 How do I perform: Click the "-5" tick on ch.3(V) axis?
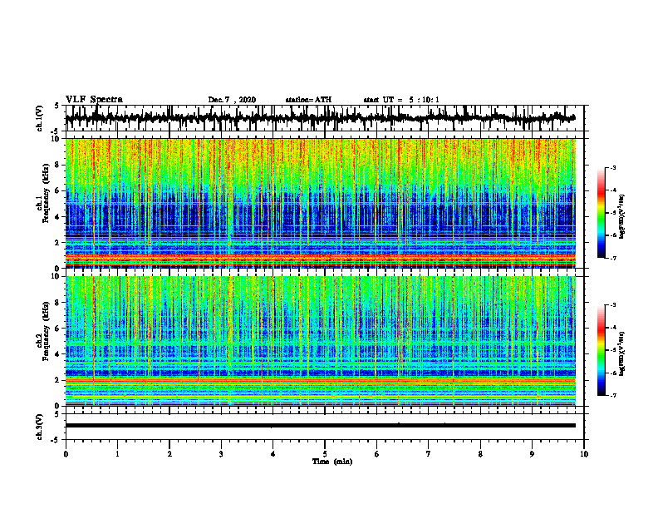coord(56,440)
